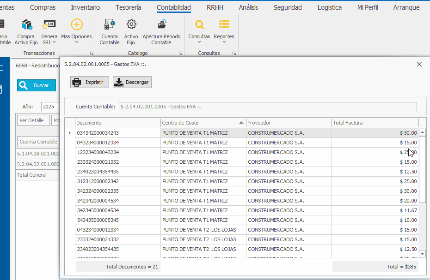Click printer icon on Imprimir button
The height and width of the screenshot is (280, 430).
(x=76, y=82)
